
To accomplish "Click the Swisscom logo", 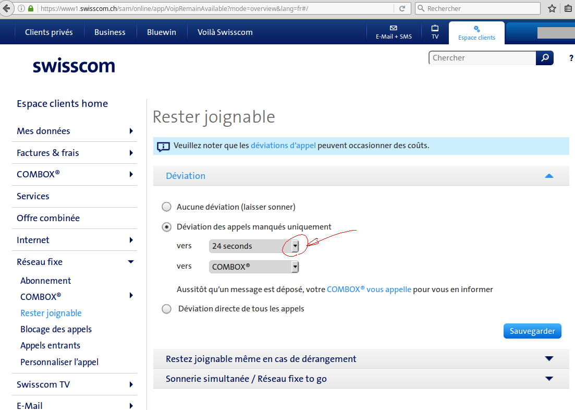I will (x=73, y=65).
